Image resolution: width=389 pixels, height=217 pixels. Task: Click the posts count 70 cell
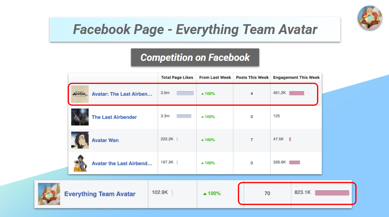[x=267, y=194]
